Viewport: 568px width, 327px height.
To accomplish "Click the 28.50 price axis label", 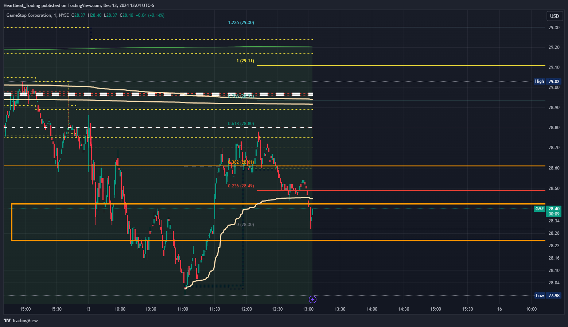I will pos(554,188).
